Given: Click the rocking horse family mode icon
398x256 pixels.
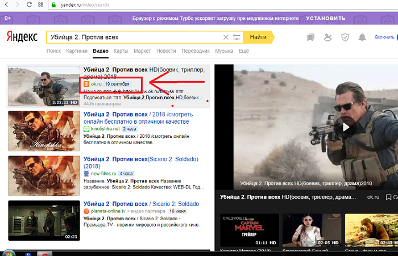Looking at the screenshot, I should pos(327,37).
